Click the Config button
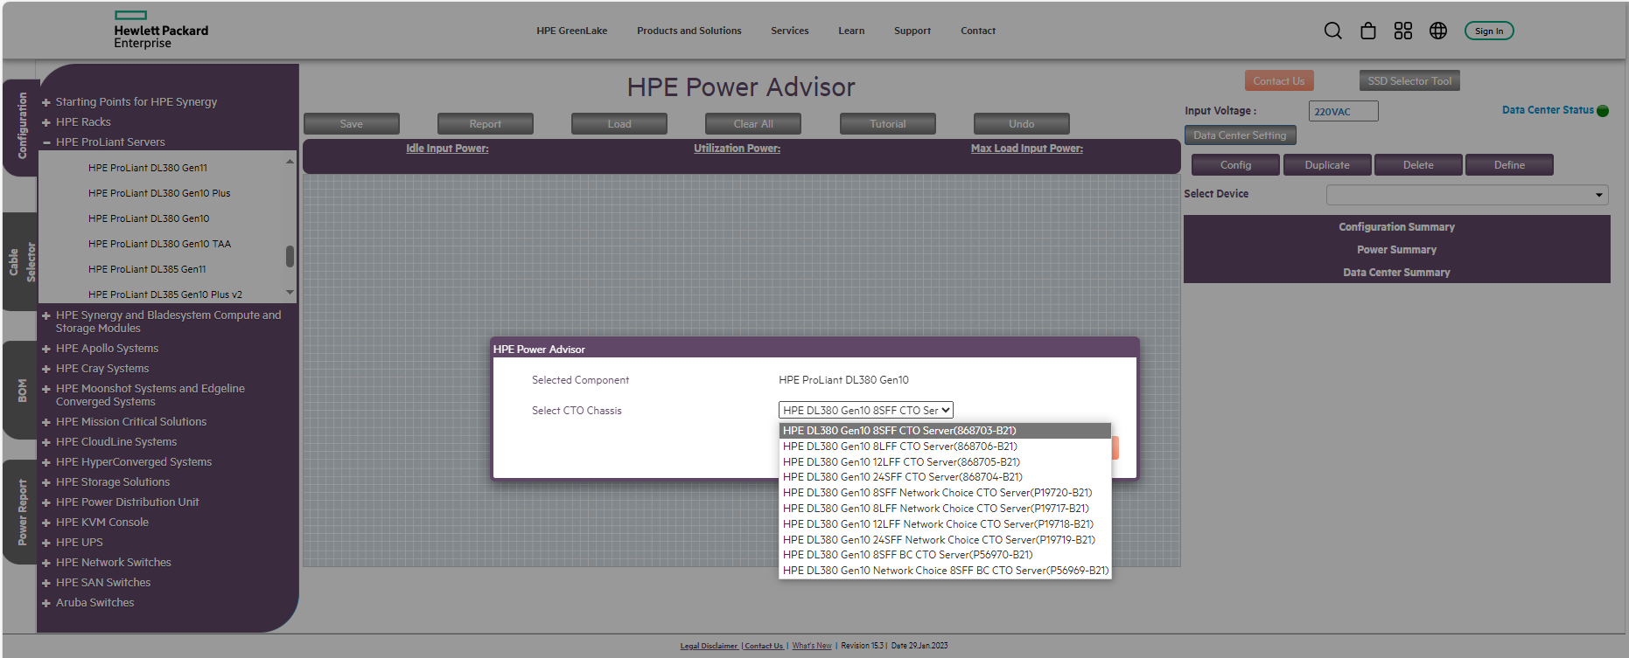This screenshot has width=1629, height=658. [x=1235, y=165]
